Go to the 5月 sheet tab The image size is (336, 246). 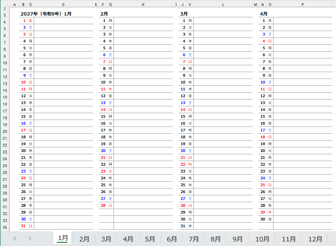(x=150, y=239)
